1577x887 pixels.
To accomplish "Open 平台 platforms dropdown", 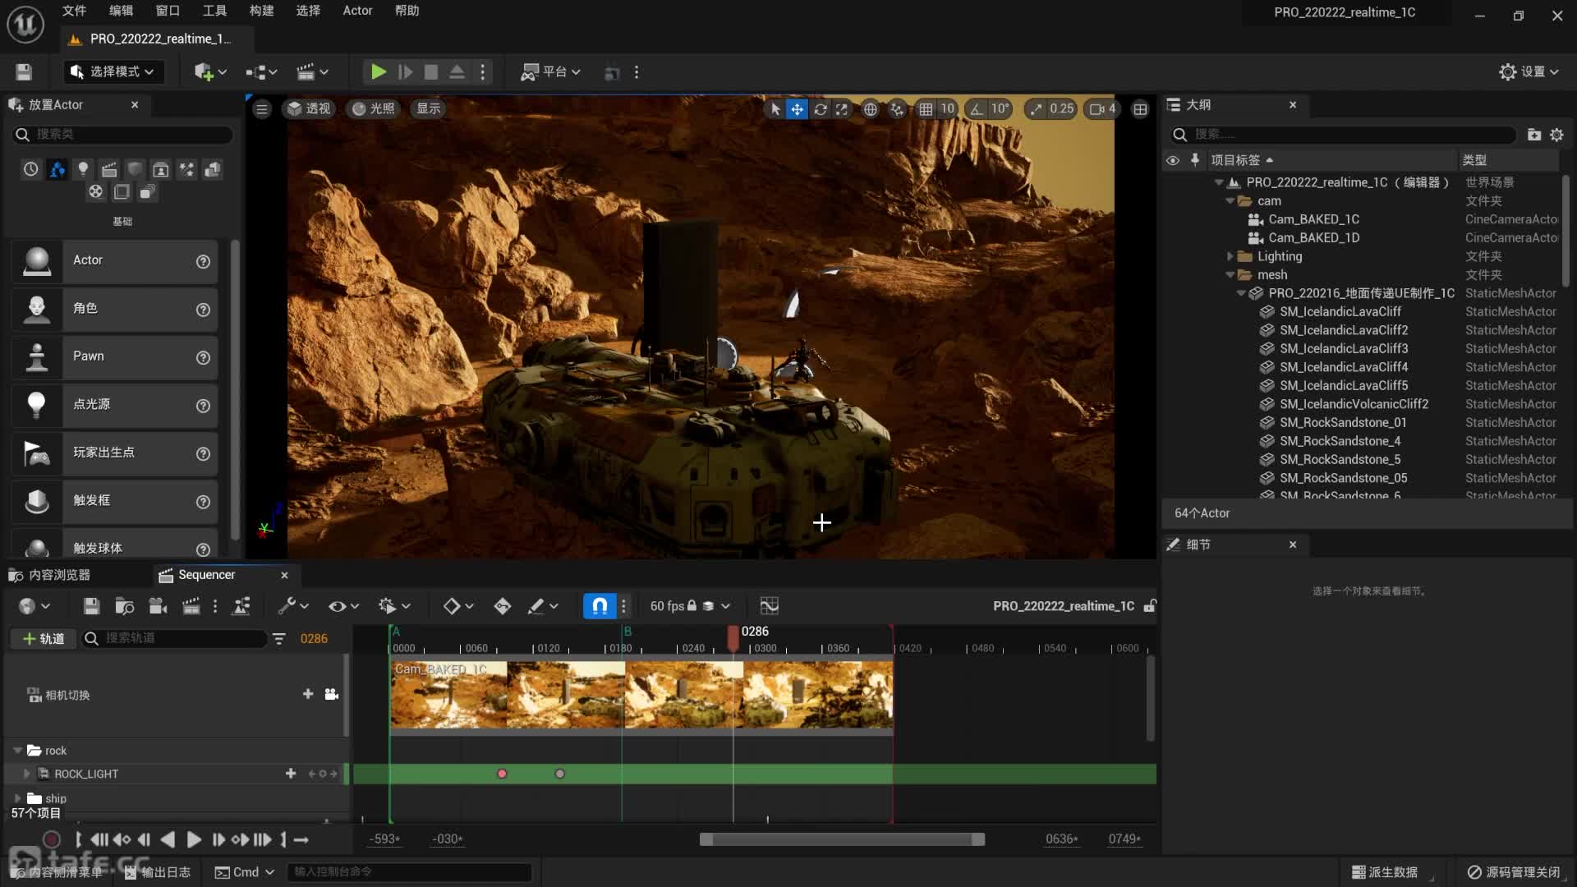I will tap(551, 72).
